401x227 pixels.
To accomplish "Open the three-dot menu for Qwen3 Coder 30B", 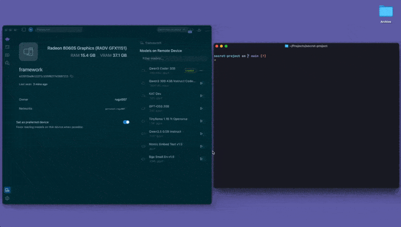I will click(201, 70).
